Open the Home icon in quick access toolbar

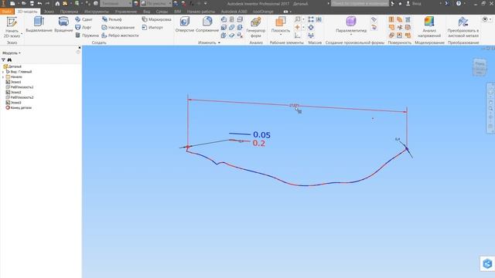[57, 3]
